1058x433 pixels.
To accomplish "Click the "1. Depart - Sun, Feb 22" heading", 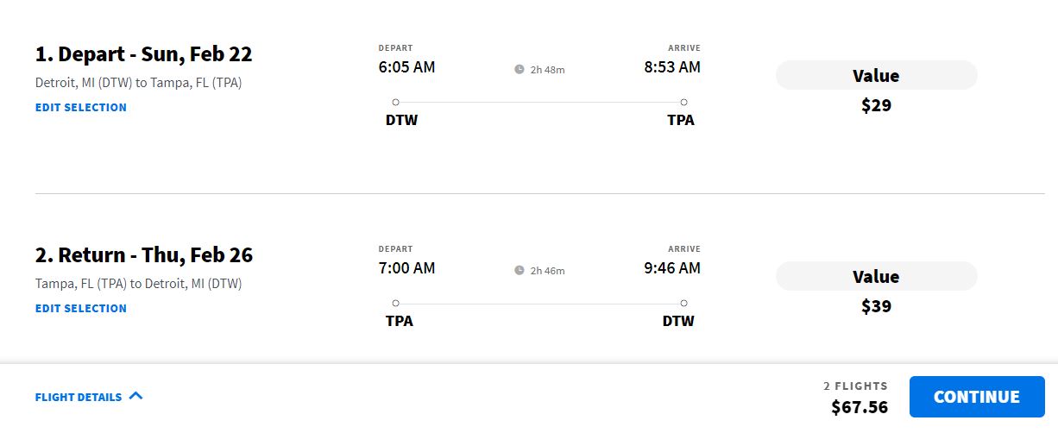I will (143, 54).
